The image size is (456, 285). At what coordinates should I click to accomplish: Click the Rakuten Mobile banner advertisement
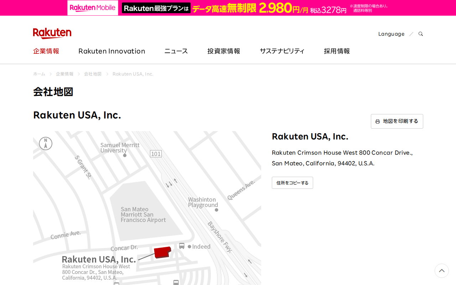tap(228, 8)
